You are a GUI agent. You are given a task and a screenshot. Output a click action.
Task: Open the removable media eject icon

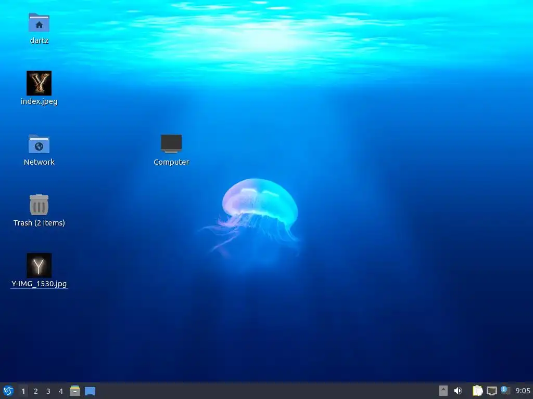point(443,391)
